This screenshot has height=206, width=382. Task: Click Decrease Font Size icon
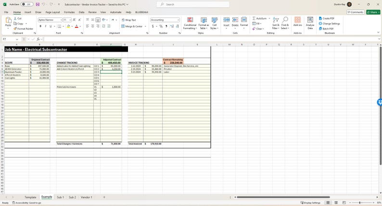point(79,20)
